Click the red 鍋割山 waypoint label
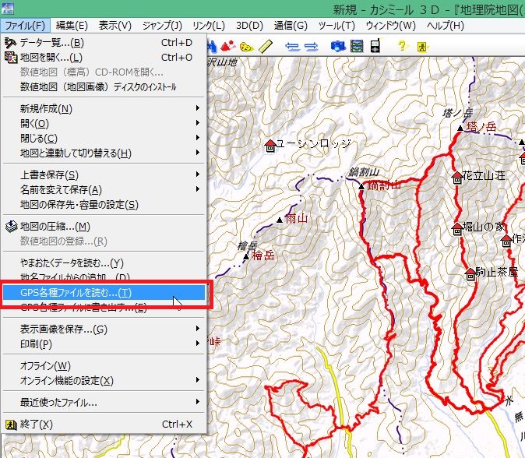 (x=384, y=185)
